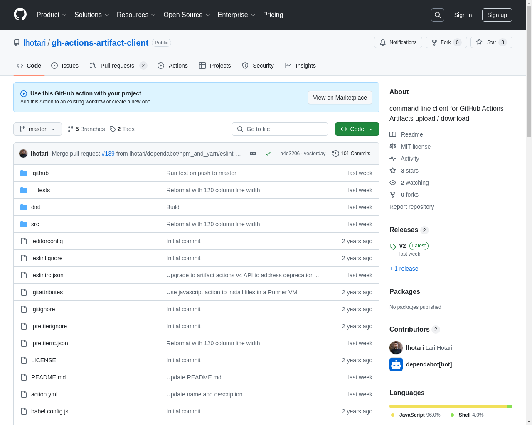Open the master branch selector
The height and width of the screenshot is (425, 532).
(37, 129)
